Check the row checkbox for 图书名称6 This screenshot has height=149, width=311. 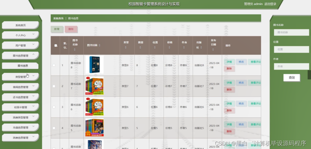(54, 107)
